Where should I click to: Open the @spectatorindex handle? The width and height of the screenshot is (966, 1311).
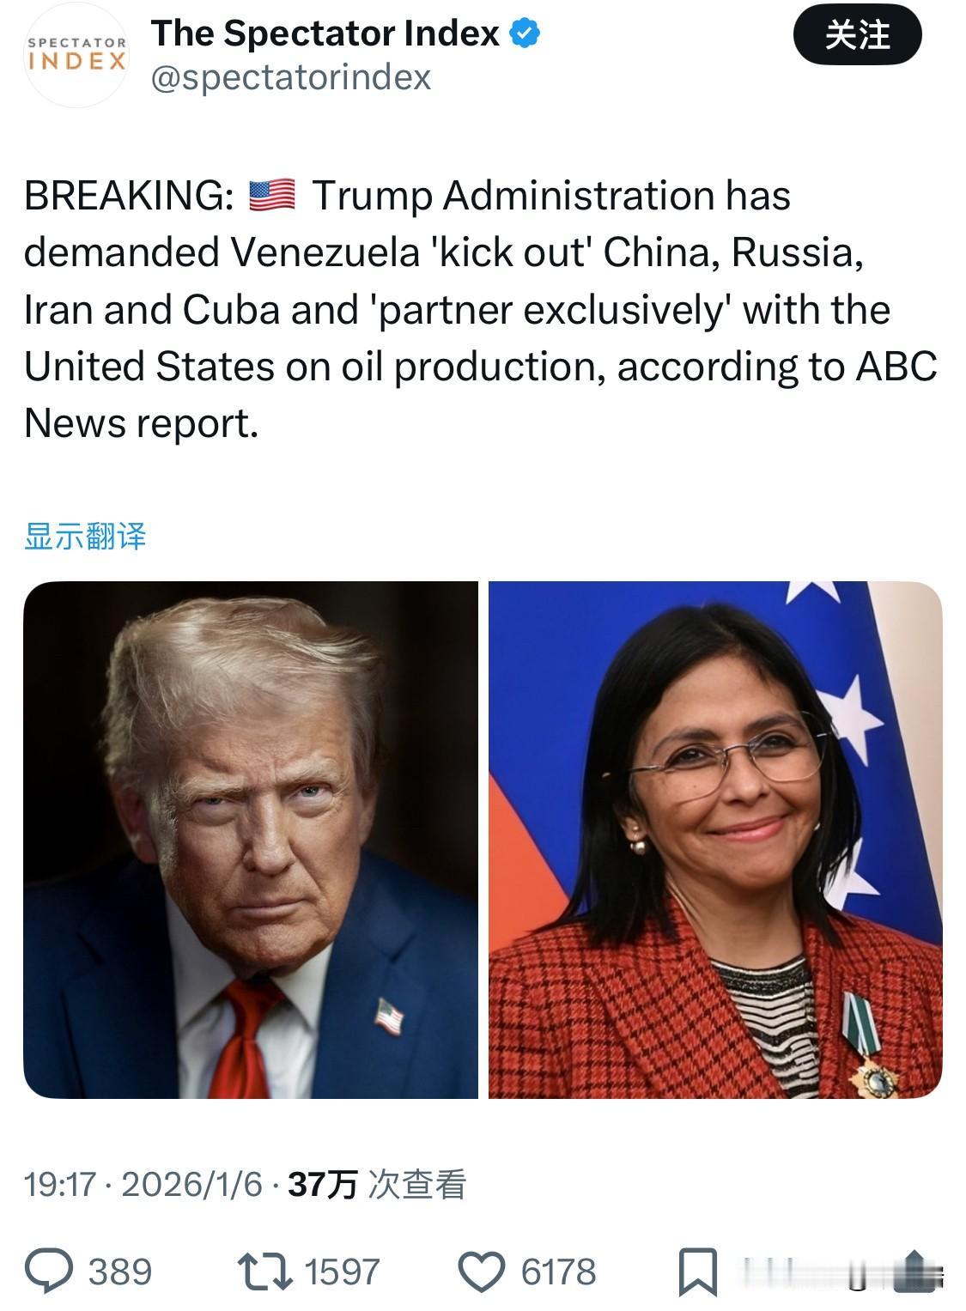(291, 78)
